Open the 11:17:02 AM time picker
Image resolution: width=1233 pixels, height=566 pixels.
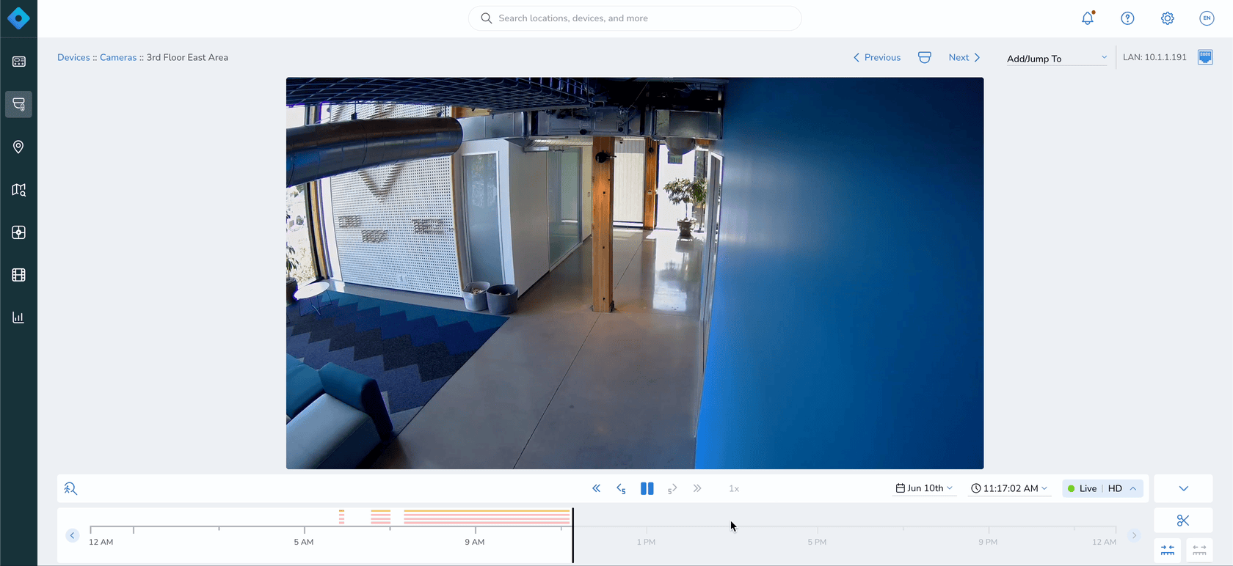pos(1009,488)
